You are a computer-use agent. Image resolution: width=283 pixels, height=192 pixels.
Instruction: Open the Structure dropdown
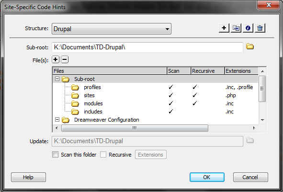112,29
